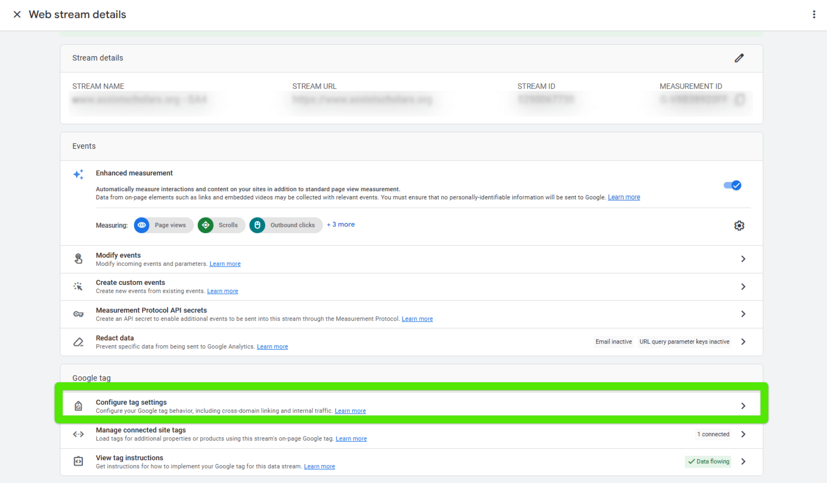Click the pencil edit icon in Stream details
827x483 pixels.
point(739,58)
